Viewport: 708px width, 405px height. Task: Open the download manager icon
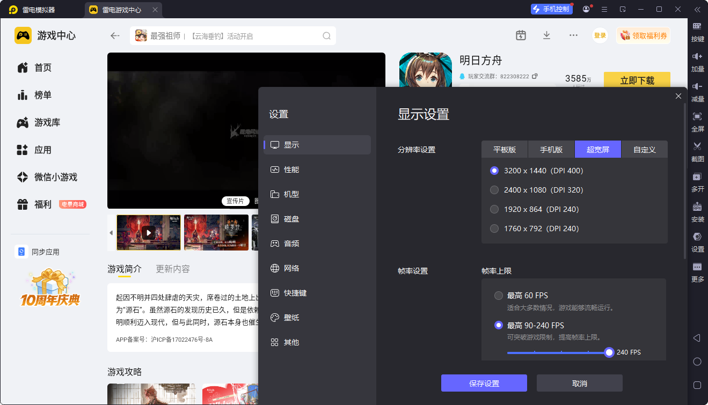(x=546, y=35)
